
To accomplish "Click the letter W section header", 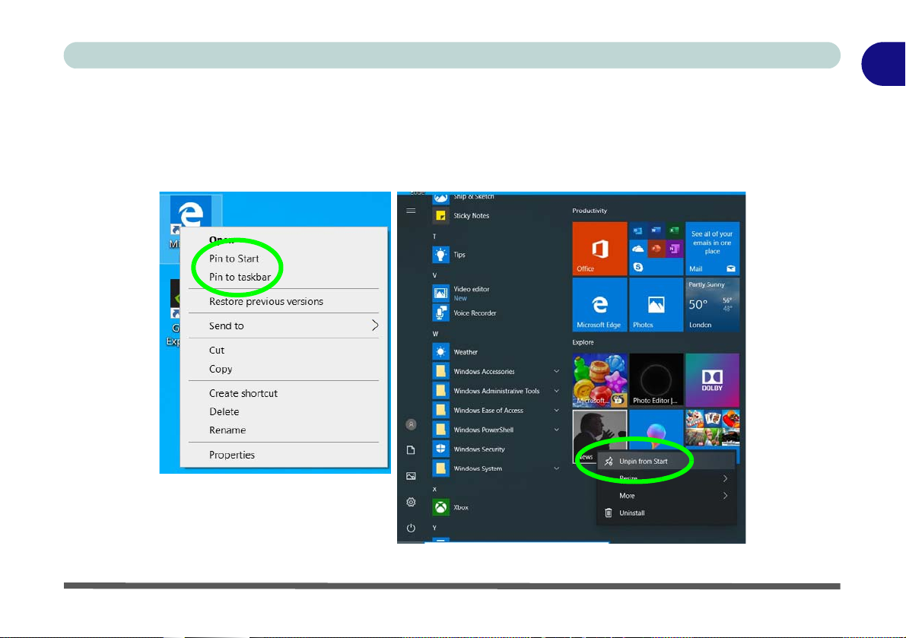I will tap(435, 334).
